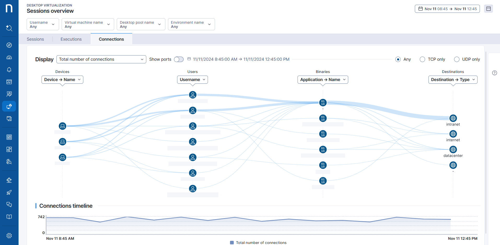Select the TCP only radio button
This screenshot has height=245, width=500.
click(422, 59)
